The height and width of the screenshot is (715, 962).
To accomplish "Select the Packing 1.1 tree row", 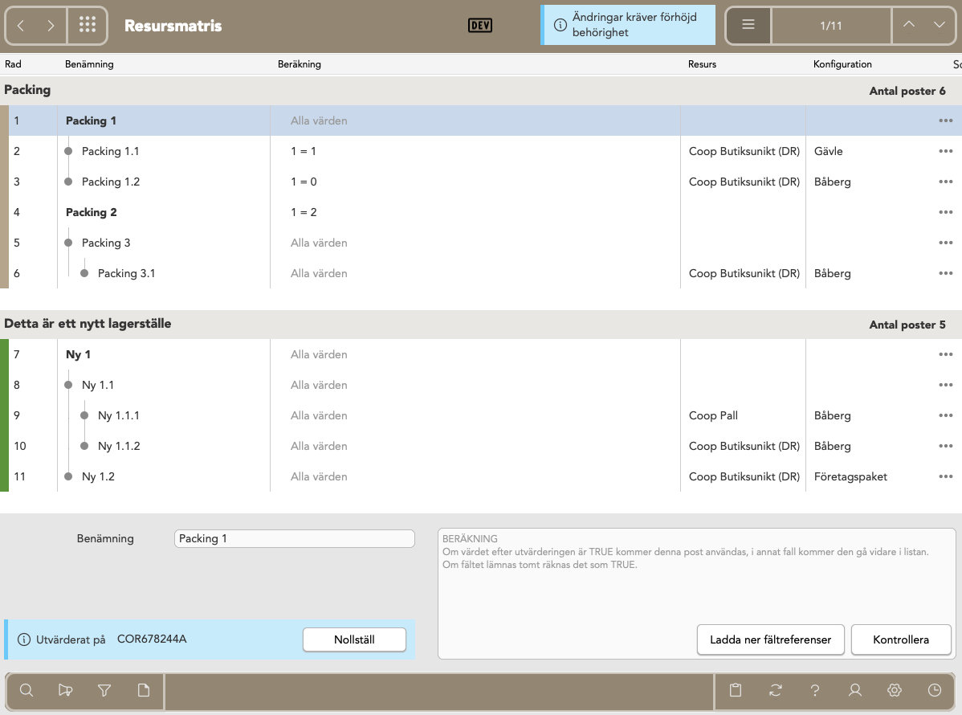I will [481, 151].
